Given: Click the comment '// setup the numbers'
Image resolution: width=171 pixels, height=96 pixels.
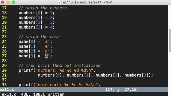Looking at the screenshot, I should (x=43, y=8).
